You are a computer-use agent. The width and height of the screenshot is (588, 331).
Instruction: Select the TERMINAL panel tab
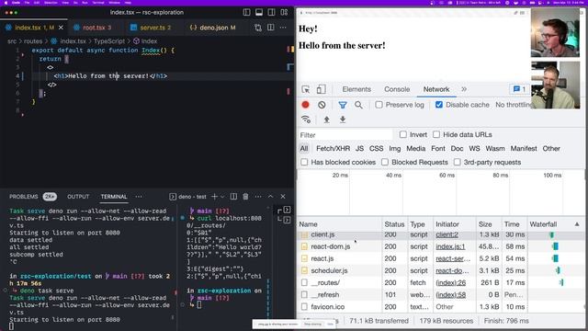pyautogui.click(x=114, y=197)
